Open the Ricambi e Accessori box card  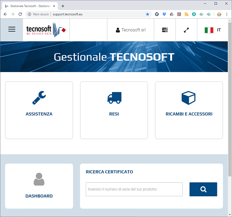pos(189,110)
